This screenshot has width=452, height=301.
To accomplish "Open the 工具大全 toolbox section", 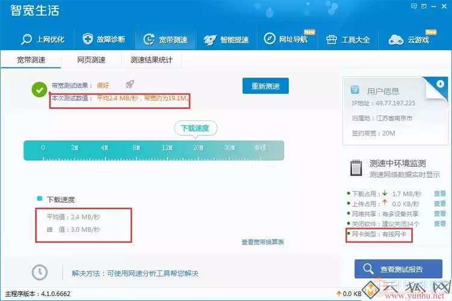I will tap(348, 40).
